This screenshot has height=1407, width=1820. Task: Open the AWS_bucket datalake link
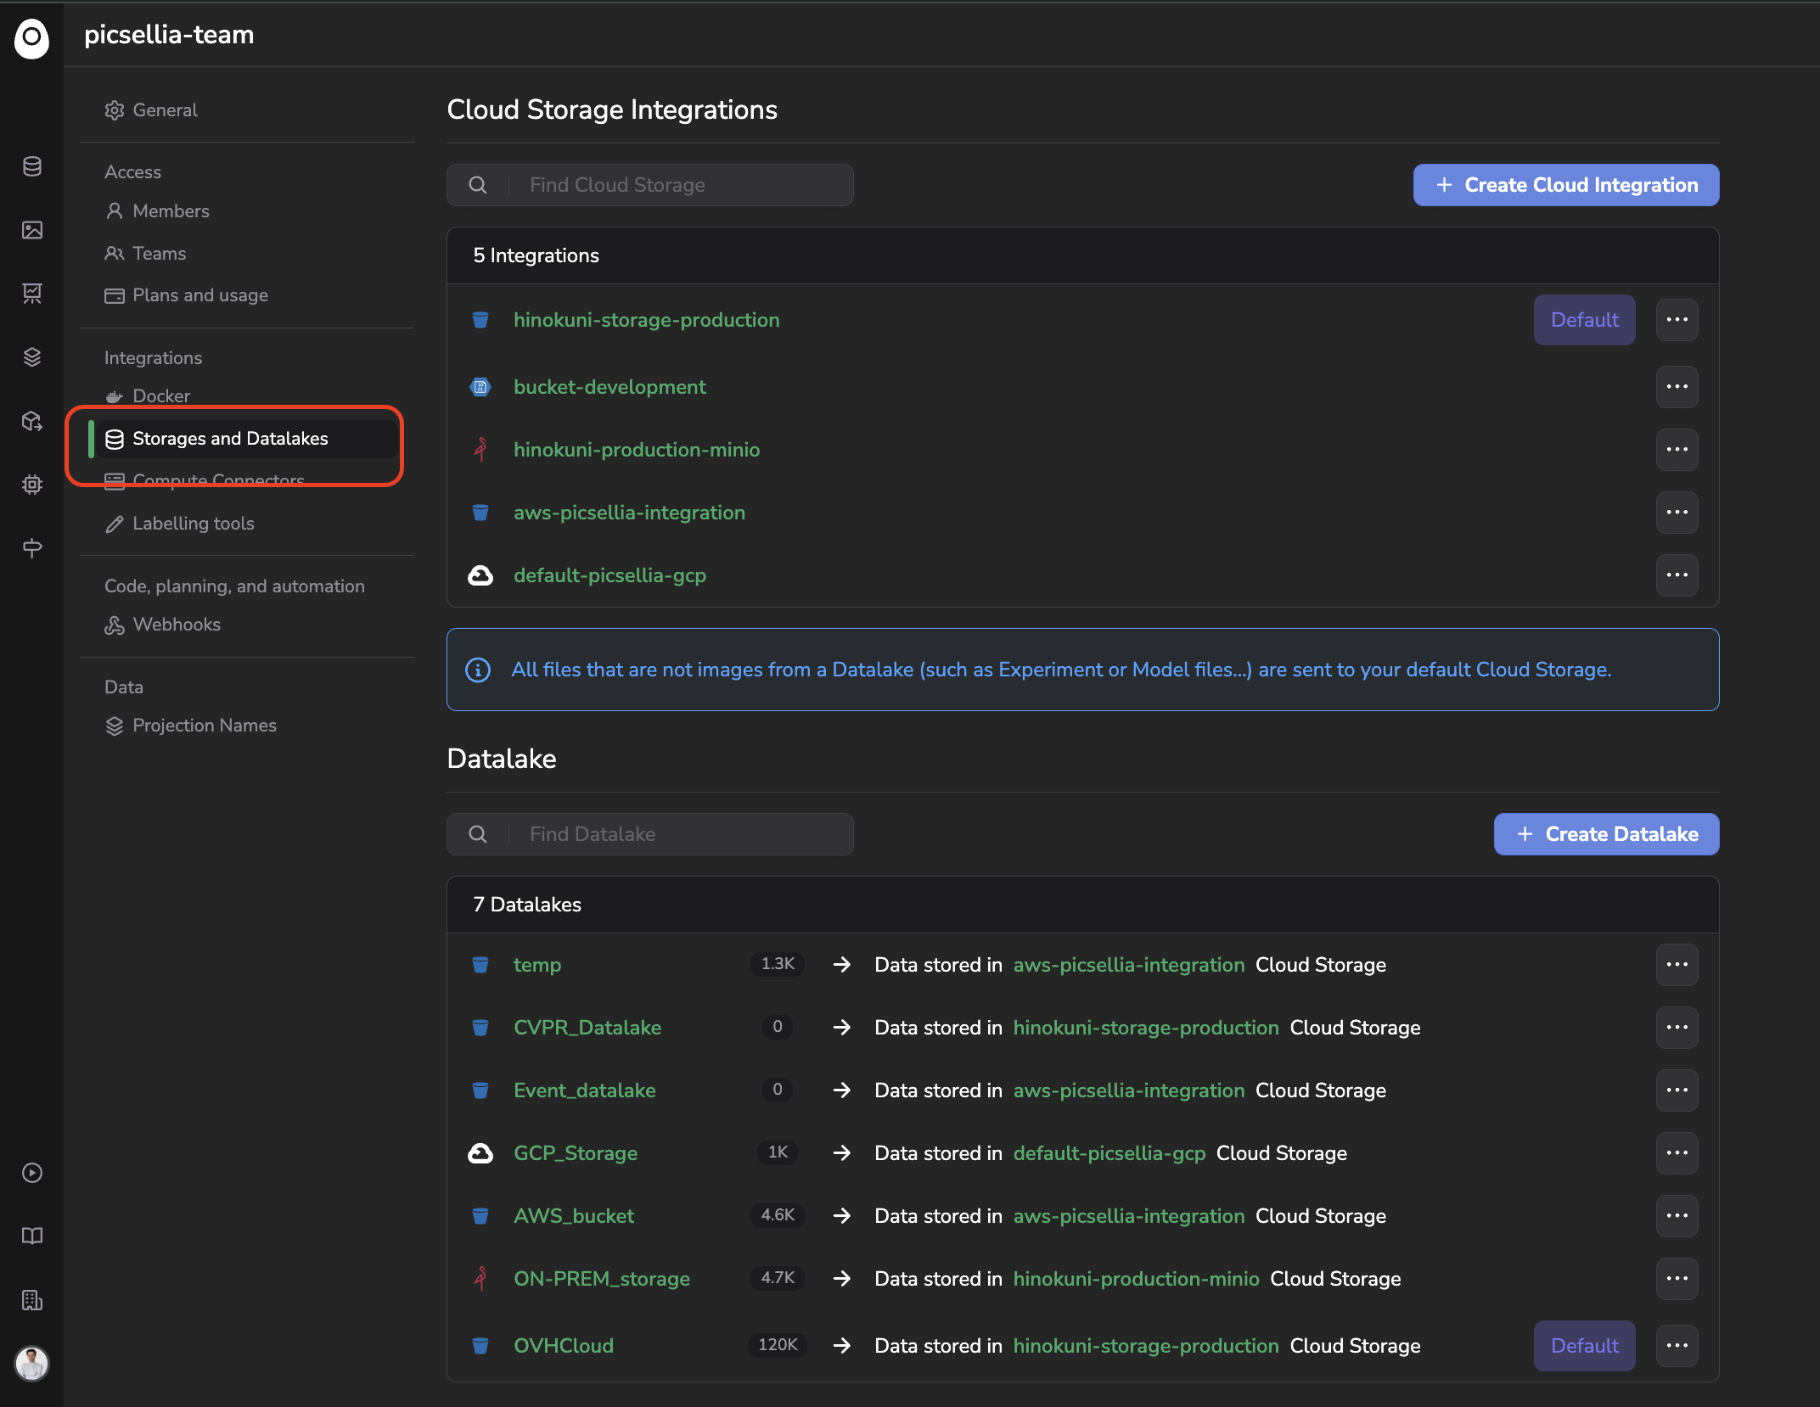coord(574,1216)
